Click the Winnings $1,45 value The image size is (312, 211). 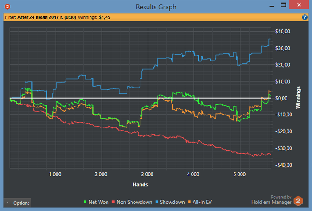[104, 17]
